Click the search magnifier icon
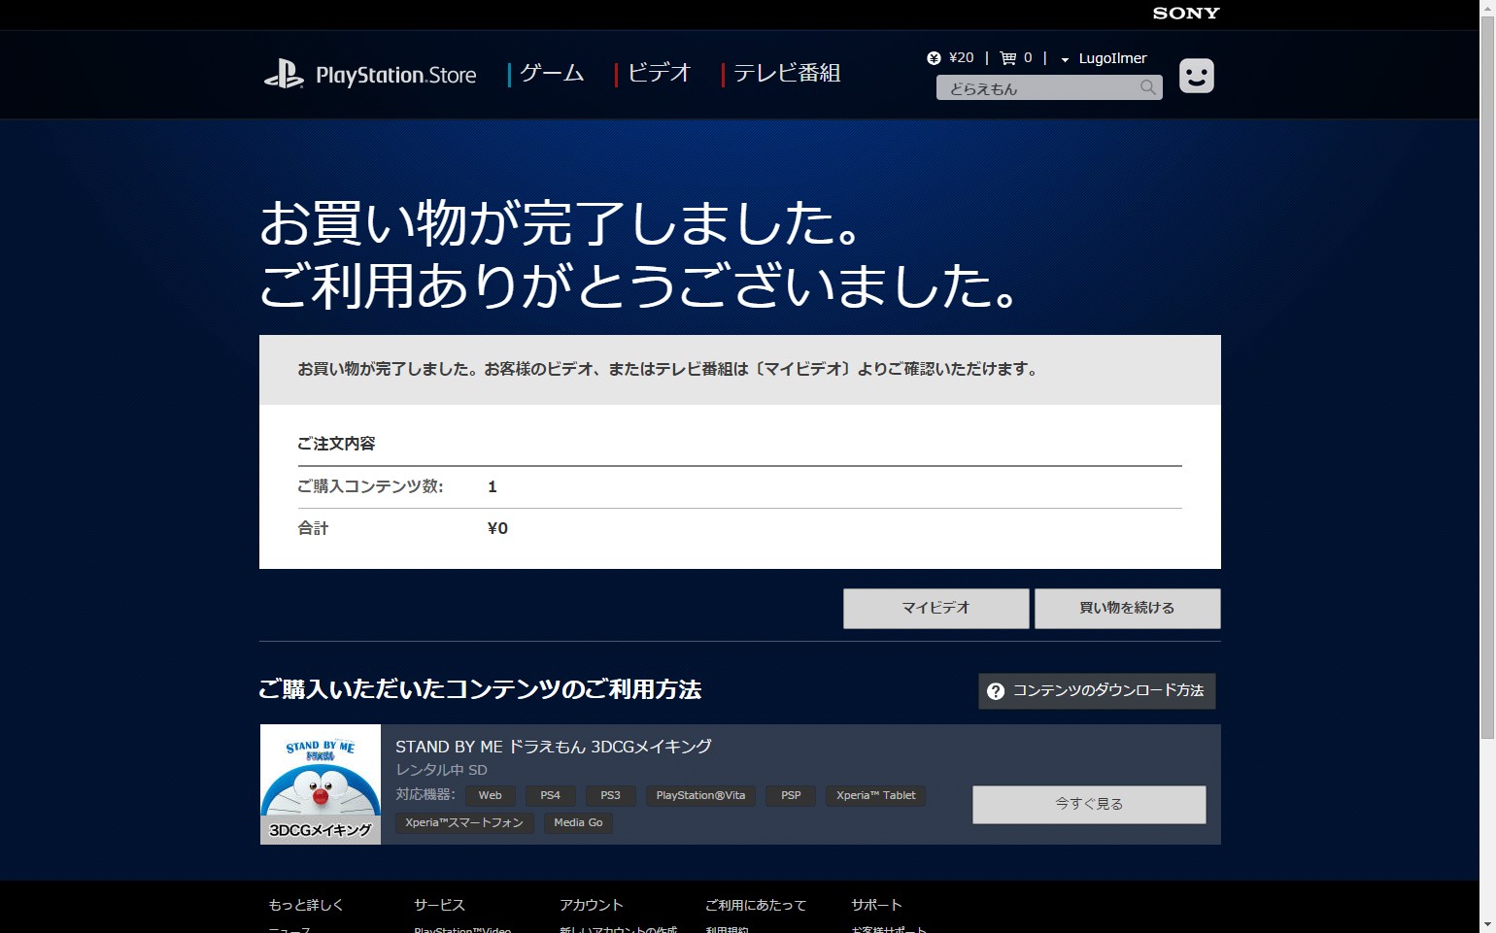This screenshot has height=933, width=1496. tap(1148, 87)
